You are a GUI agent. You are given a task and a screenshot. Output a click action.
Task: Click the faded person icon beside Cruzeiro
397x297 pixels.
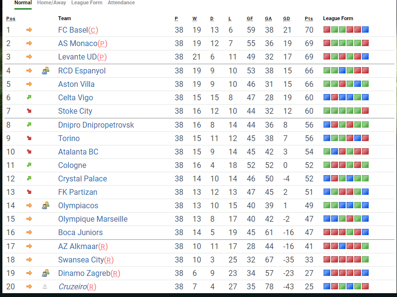(x=46, y=286)
